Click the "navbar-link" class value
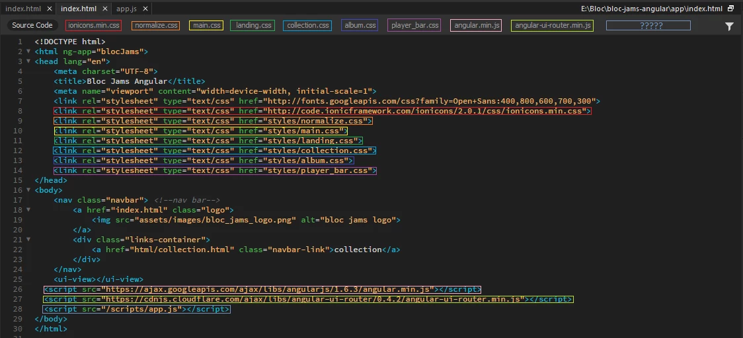Screen dimensions: 743x338 tap(298, 250)
